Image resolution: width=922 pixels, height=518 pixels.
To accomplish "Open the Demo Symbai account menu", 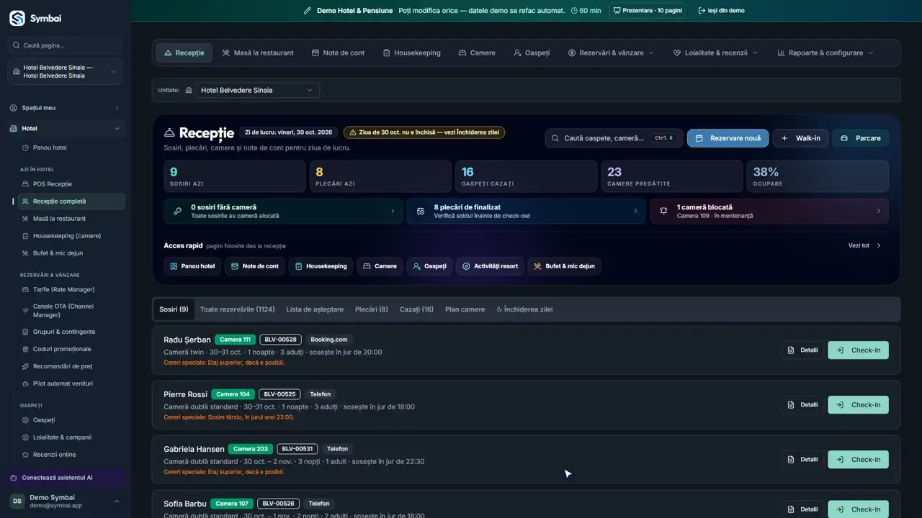I will coord(65,501).
